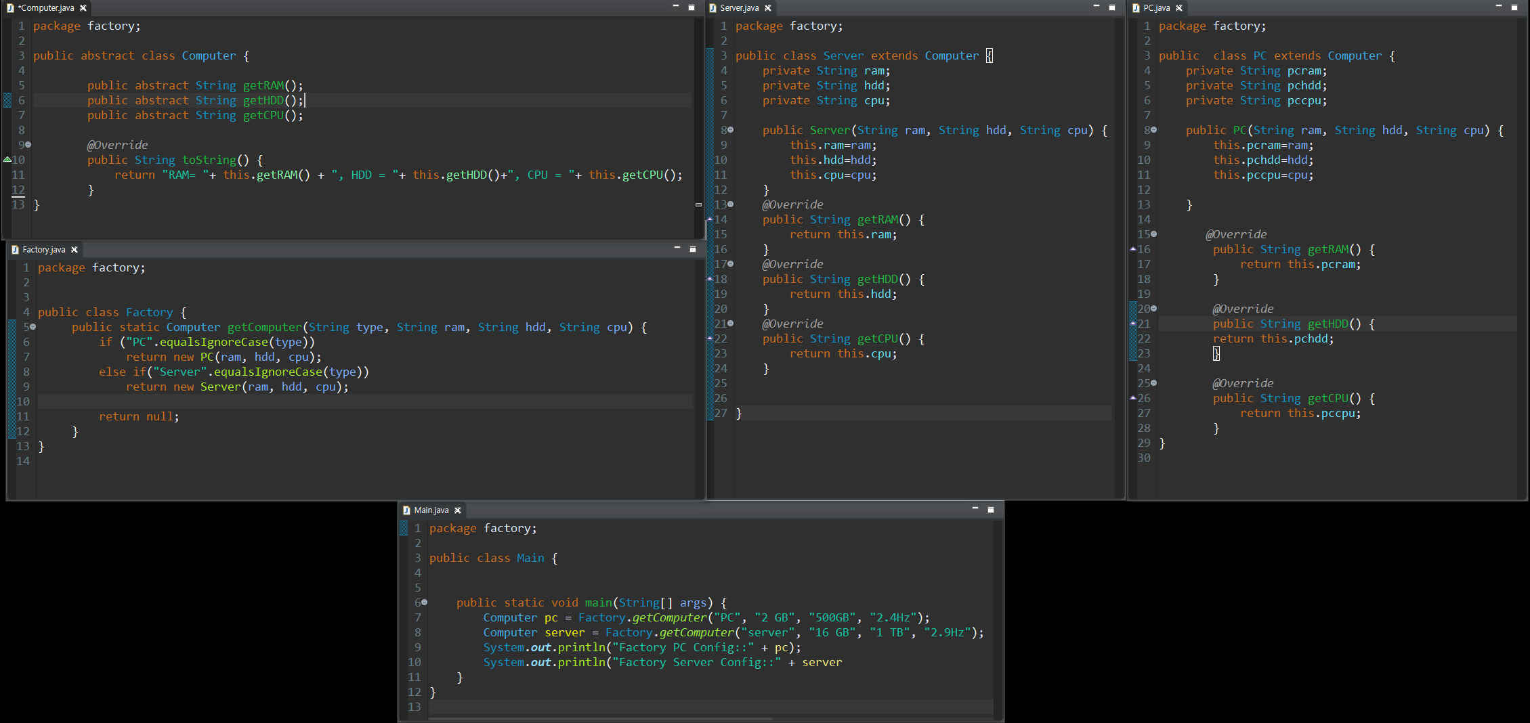
Task: Click the override marker beside PC.java getCPU line 26
Action: coord(1133,398)
